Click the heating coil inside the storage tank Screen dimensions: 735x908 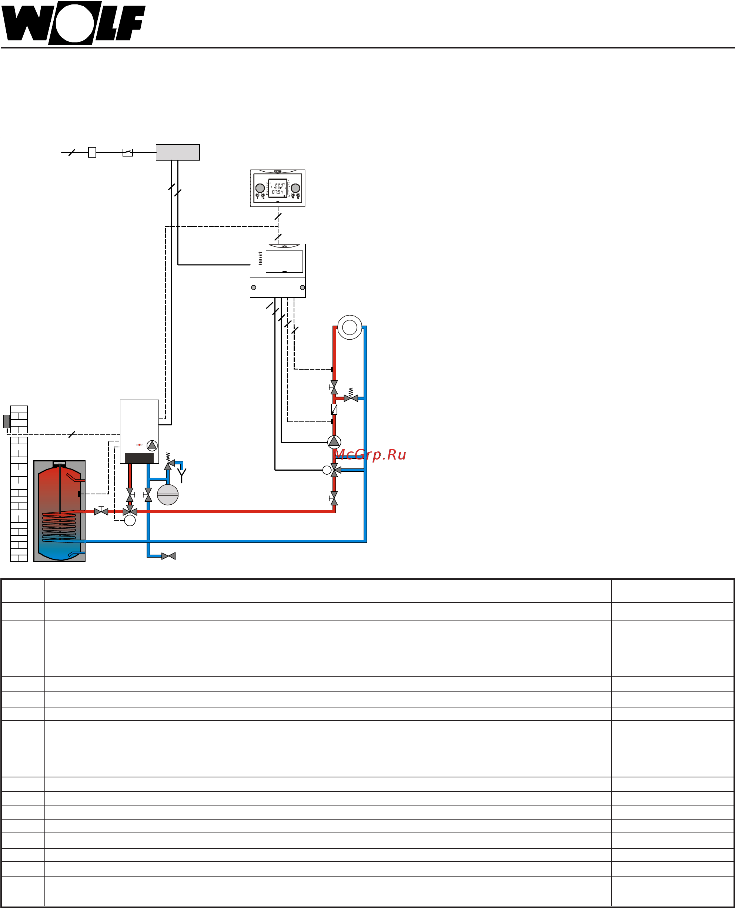[x=59, y=527]
